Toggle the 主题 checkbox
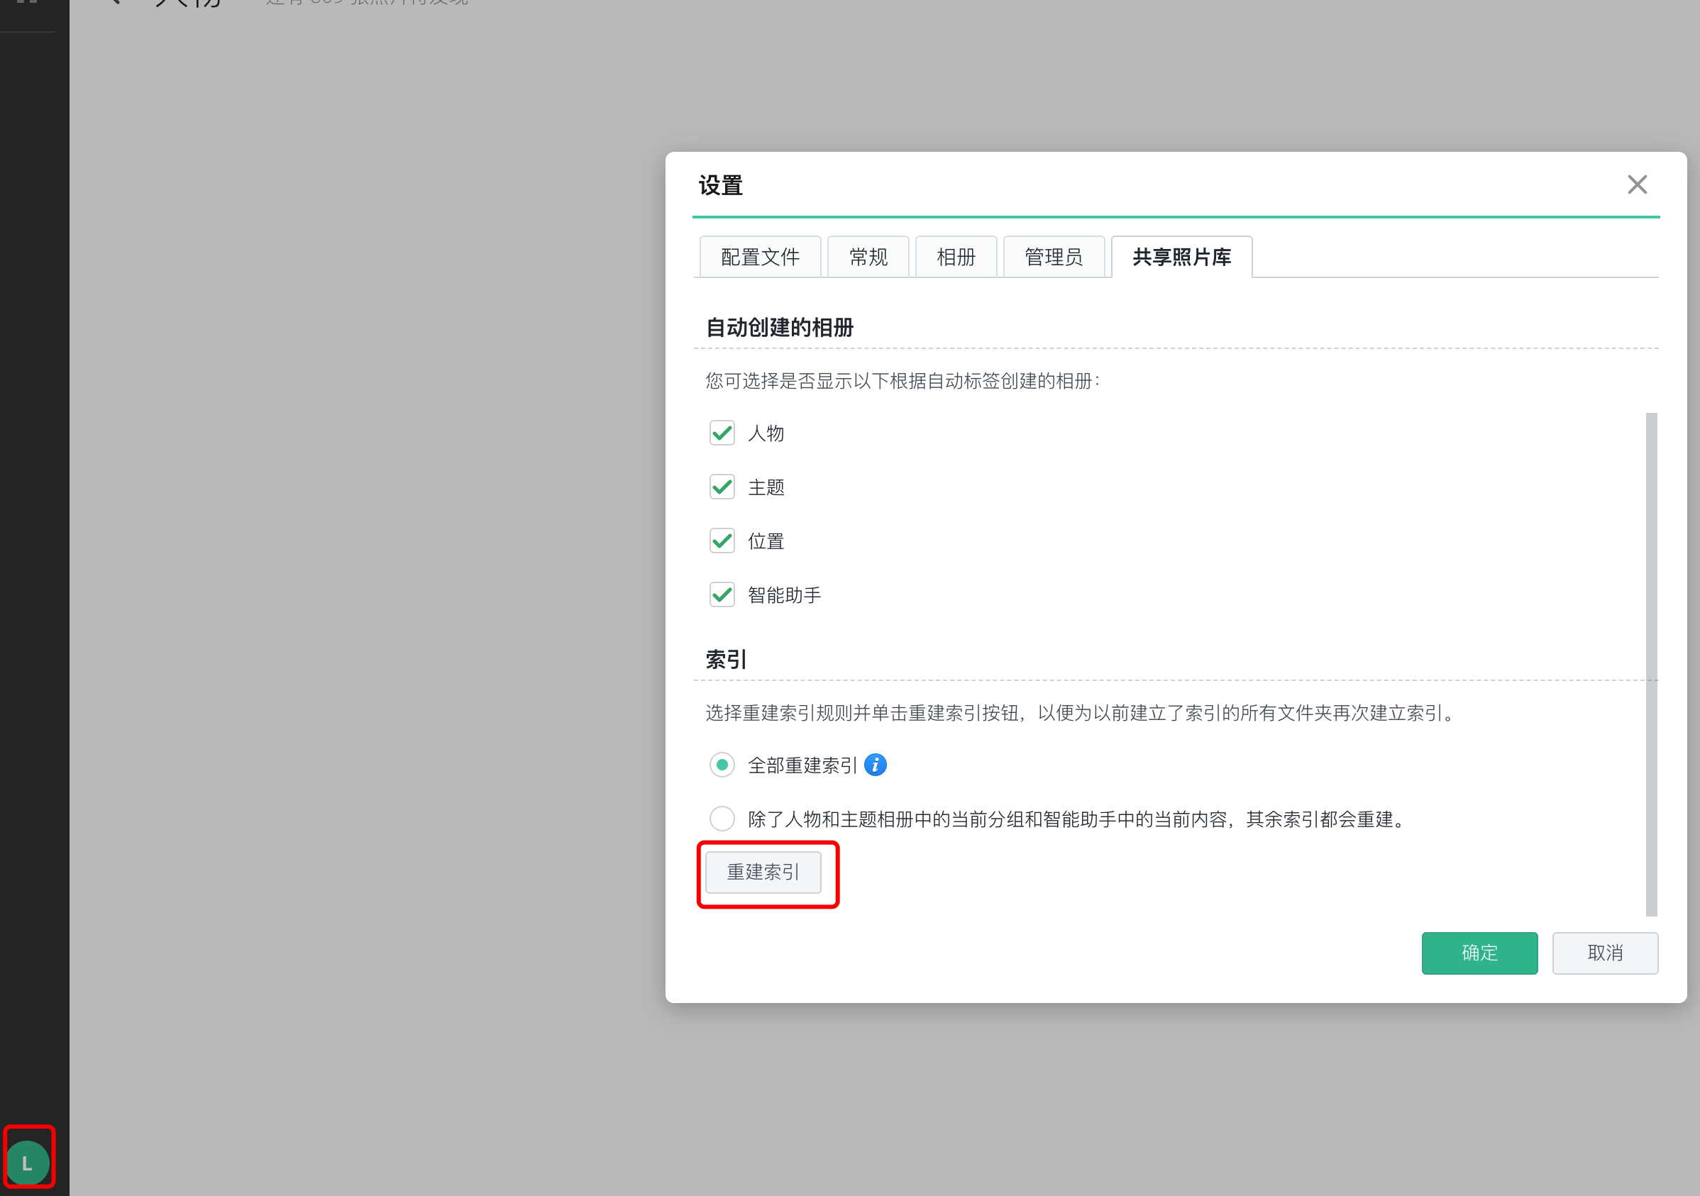 click(x=722, y=487)
